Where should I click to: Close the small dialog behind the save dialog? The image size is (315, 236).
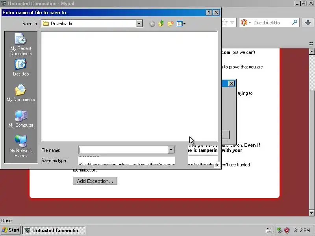click(232, 83)
